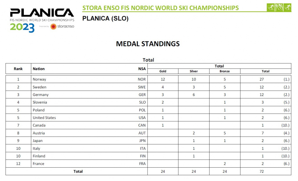Click the Gold column header
Screen dimensions: 298x181
coord(163,71)
